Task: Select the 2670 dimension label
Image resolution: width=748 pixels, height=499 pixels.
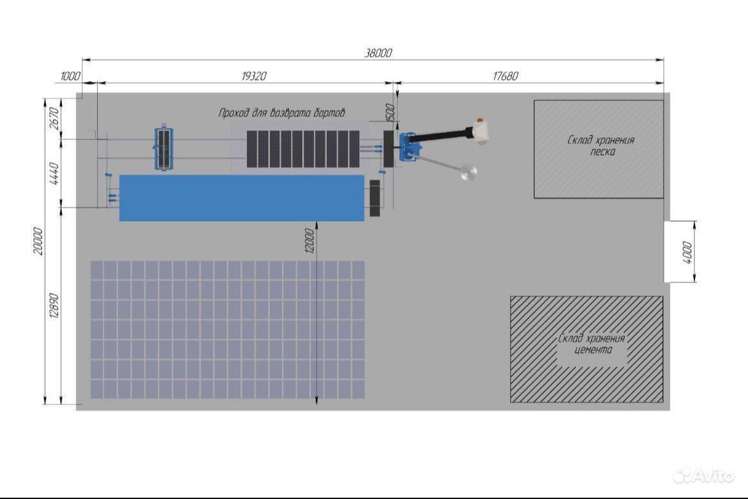Action: click(54, 118)
